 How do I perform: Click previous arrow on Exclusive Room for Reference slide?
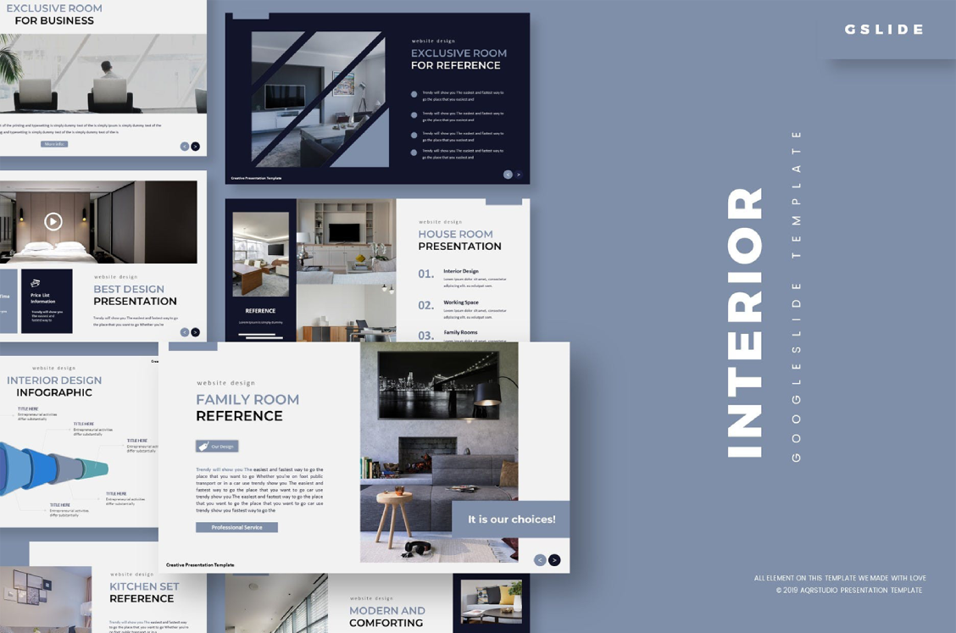click(508, 175)
